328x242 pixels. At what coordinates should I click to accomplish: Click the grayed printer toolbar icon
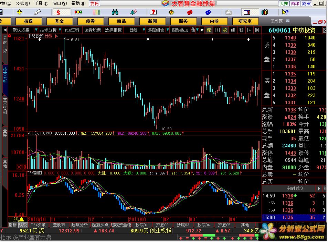(x=228, y=12)
